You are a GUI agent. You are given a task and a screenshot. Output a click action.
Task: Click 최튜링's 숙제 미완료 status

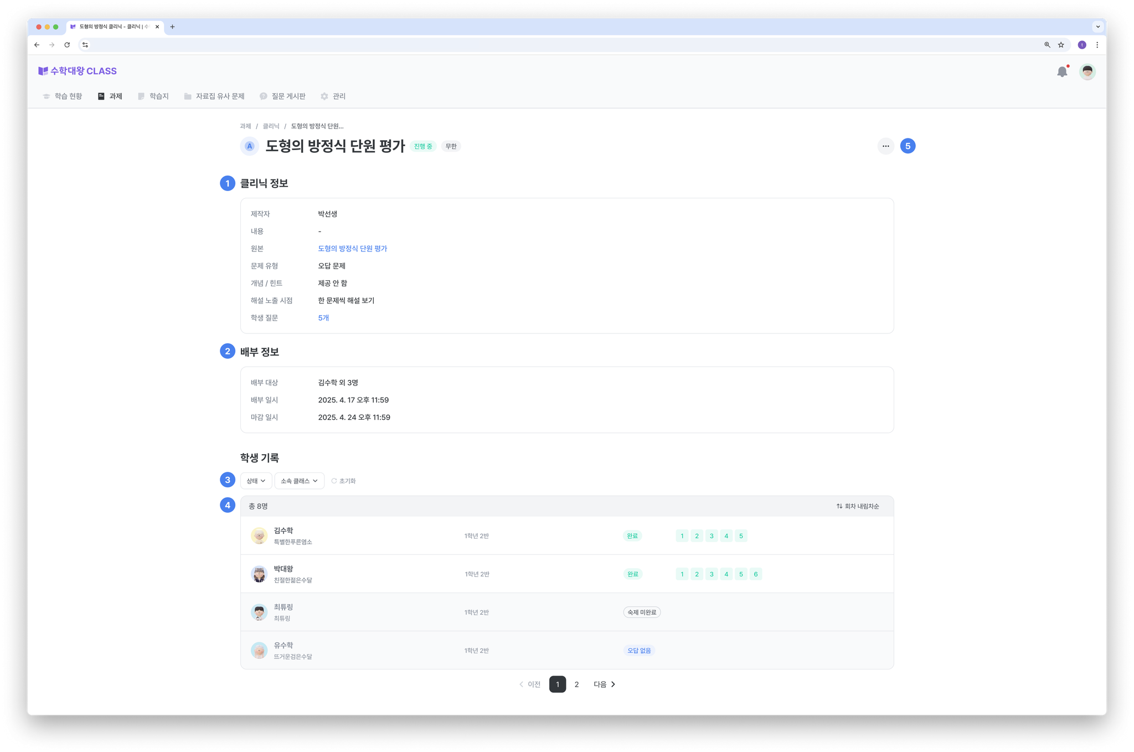click(x=642, y=612)
